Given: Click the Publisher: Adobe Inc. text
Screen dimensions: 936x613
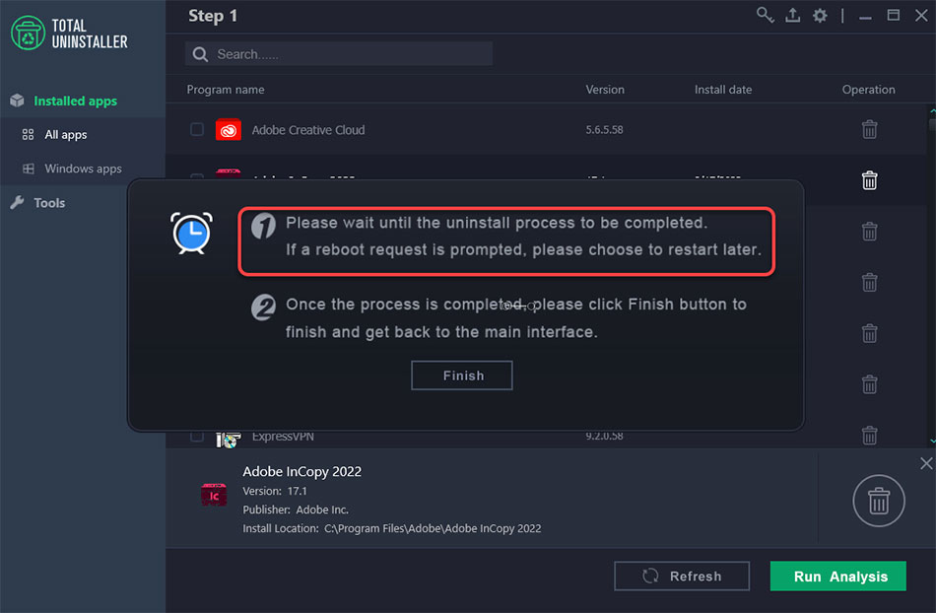Looking at the screenshot, I should tap(296, 510).
